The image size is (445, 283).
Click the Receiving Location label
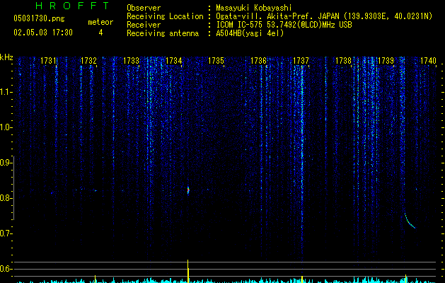[x=165, y=16]
